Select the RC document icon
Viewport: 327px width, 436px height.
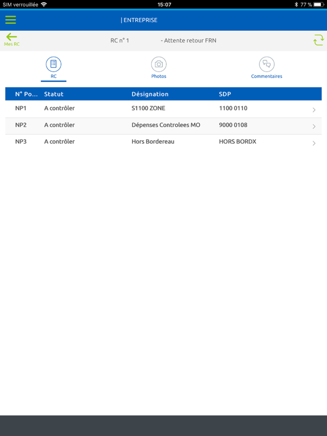53,64
